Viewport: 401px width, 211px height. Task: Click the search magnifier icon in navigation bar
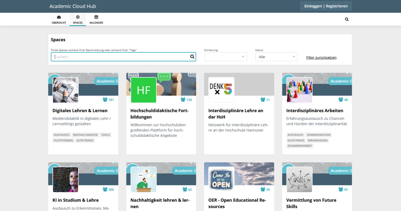pos(347,19)
